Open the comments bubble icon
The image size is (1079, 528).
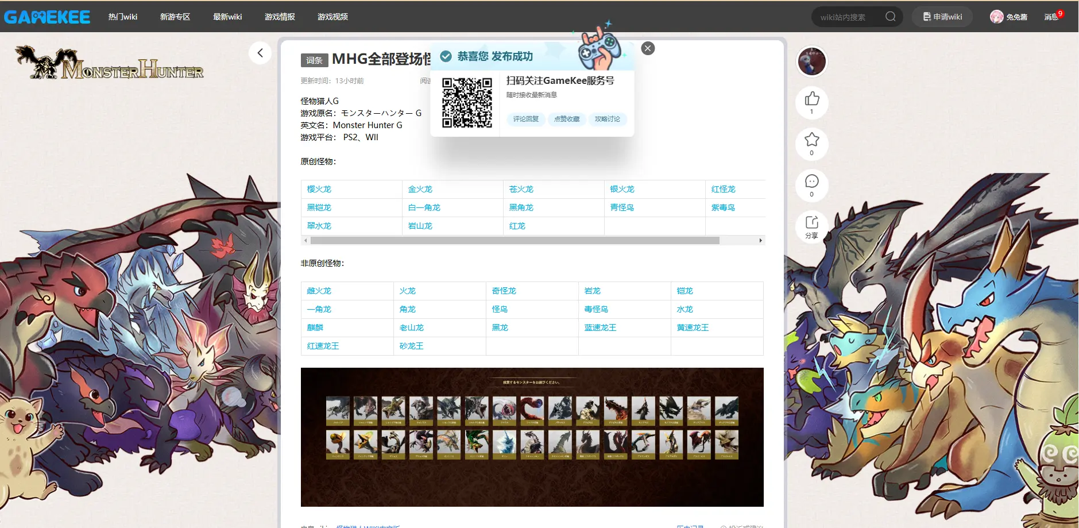[x=811, y=182]
